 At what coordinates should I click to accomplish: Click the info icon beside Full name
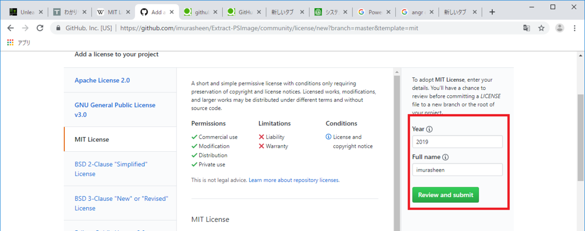click(446, 157)
